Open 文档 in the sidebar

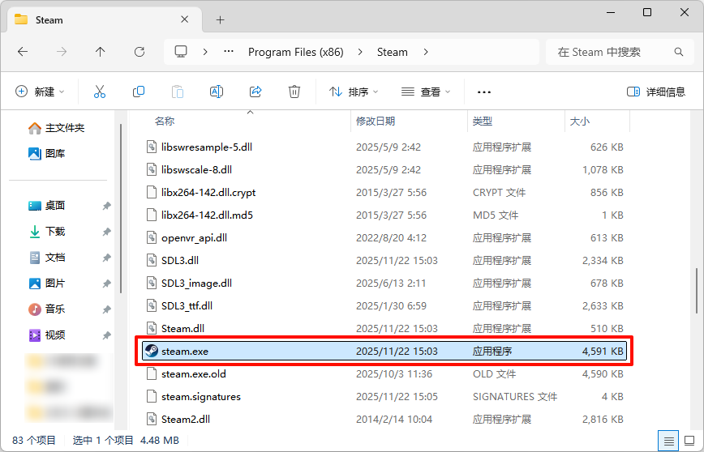[x=47, y=258]
